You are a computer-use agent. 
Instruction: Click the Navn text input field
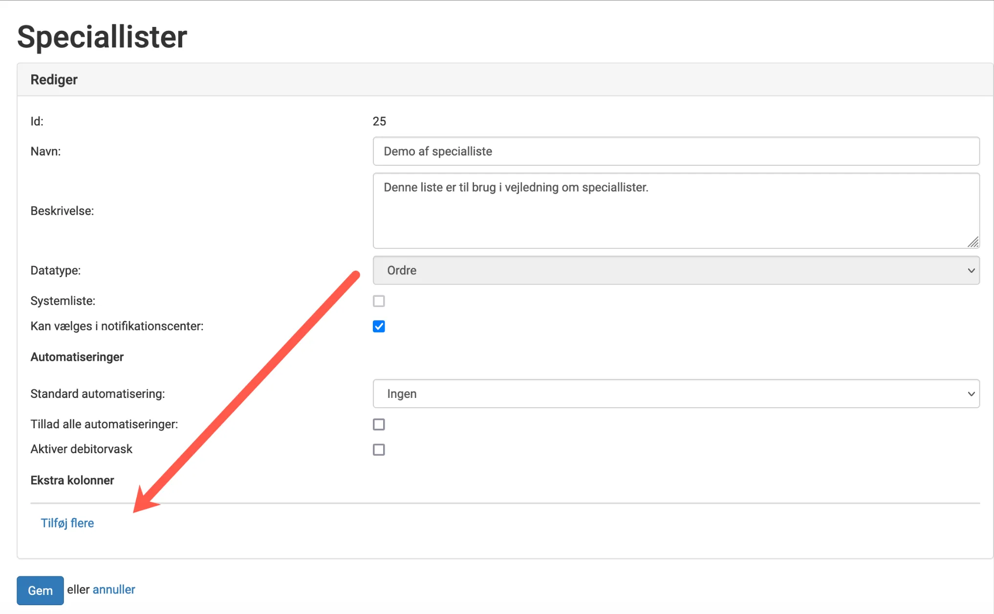pyautogui.click(x=676, y=151)
